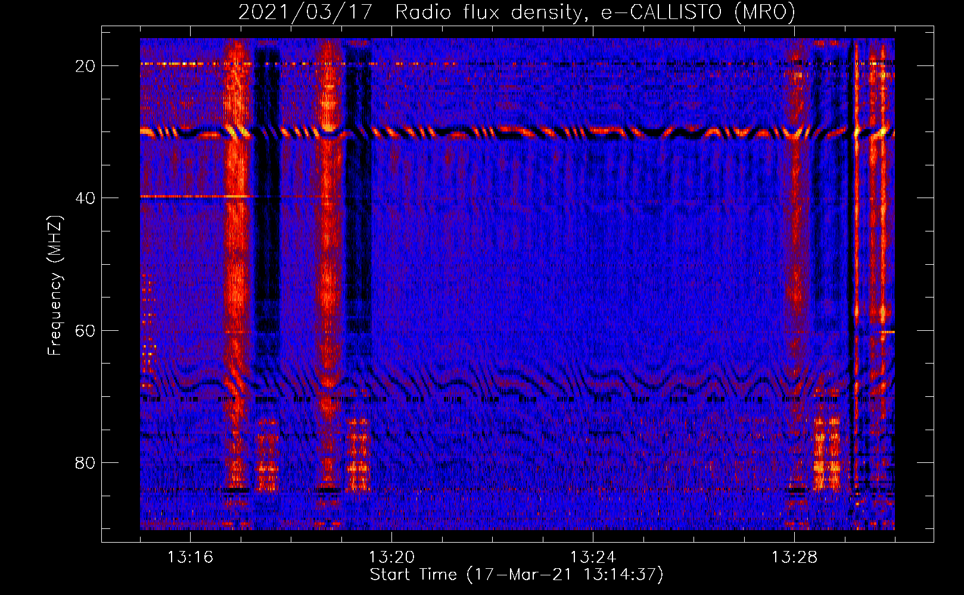Click the plot title "2021/03/17 Radio flux density, e-CALLISTO (MRO)"
This screenshot has height=595, width=964.
(x=517, y=12)
